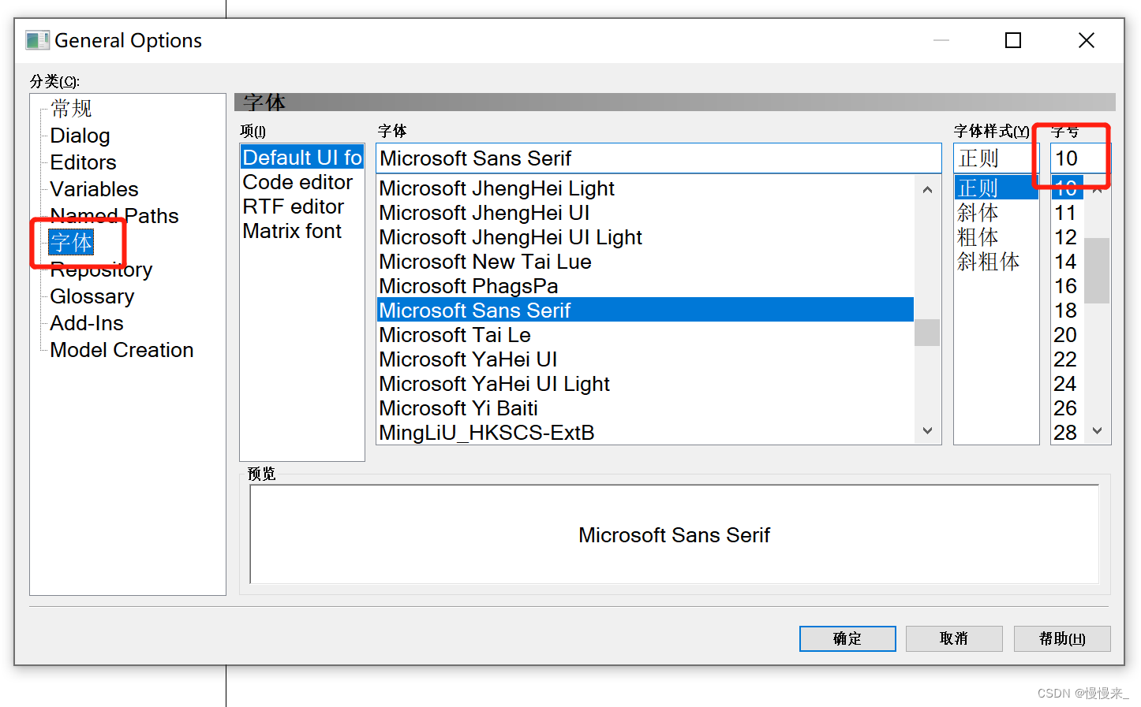This screenshot has width=1141, height=707.
Task: Open help with 帮助 button
Action: (x=1061, y=638)
